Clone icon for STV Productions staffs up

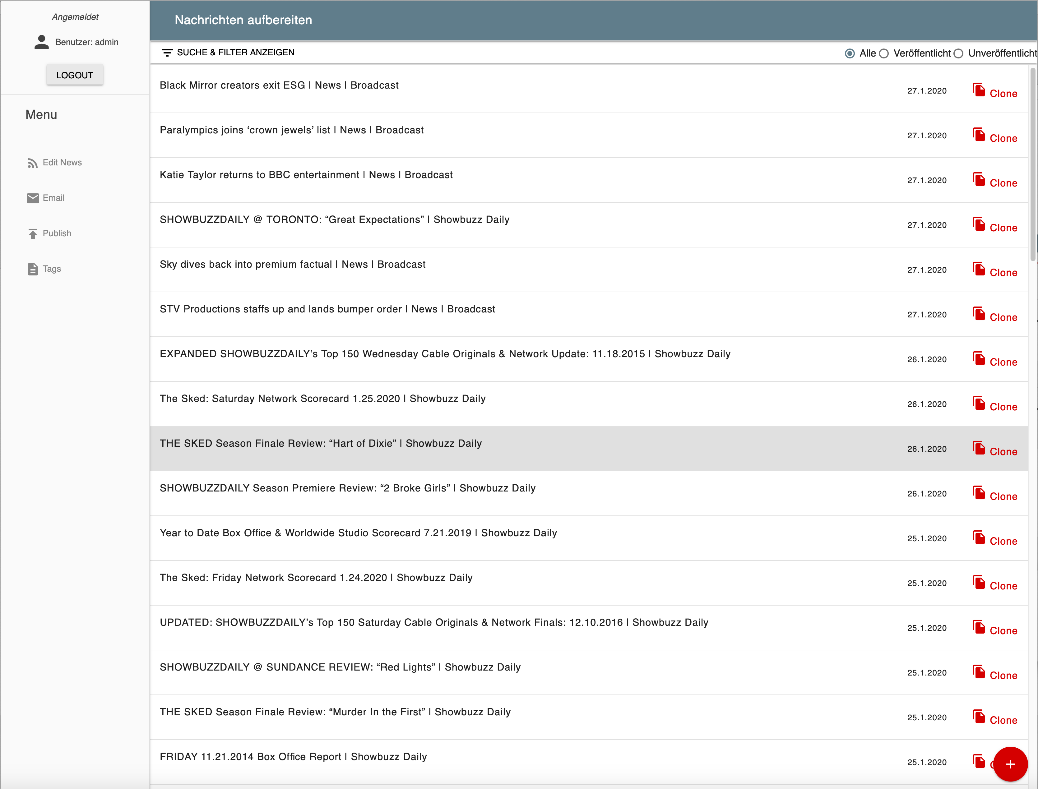(979, 313)
